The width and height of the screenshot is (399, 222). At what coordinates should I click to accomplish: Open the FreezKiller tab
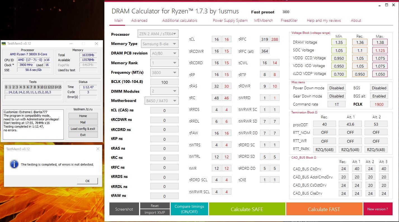point(289,20)
